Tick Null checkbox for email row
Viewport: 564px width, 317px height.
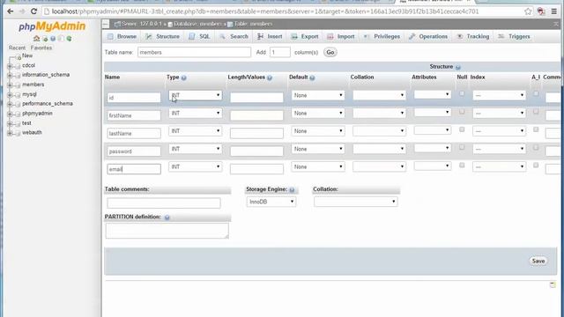462,166
